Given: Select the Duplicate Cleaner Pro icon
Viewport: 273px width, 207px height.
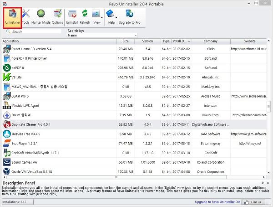Looking at the screenshot, I should (7, 124).
